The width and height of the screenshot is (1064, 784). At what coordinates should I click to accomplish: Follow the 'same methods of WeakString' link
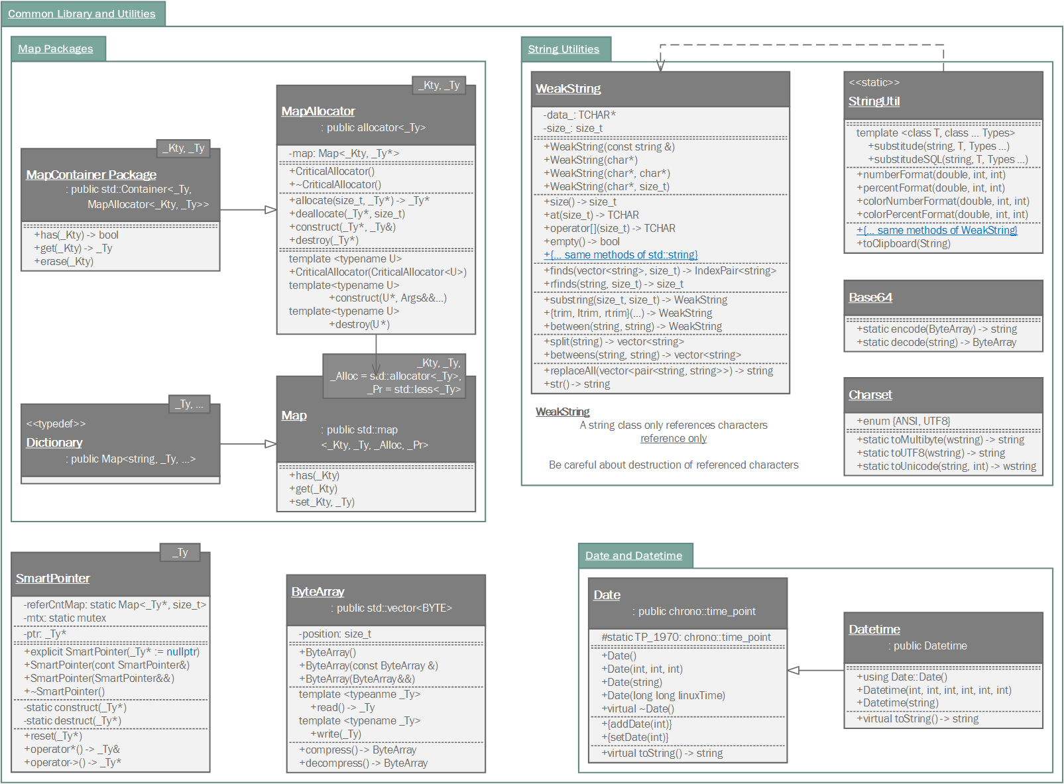(937, 231)
